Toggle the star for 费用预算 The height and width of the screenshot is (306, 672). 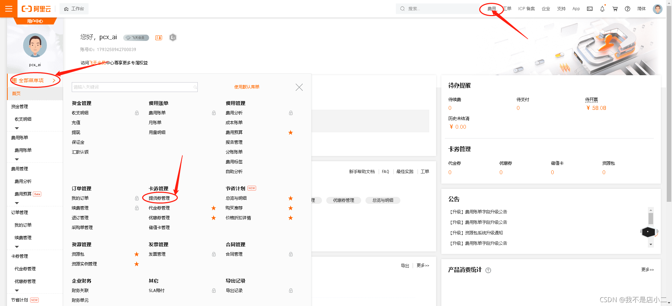tap(290, 133)
